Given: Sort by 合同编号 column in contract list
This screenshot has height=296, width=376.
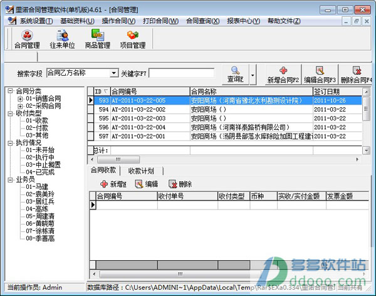Looking at the screenshot, I should [150, 92].
